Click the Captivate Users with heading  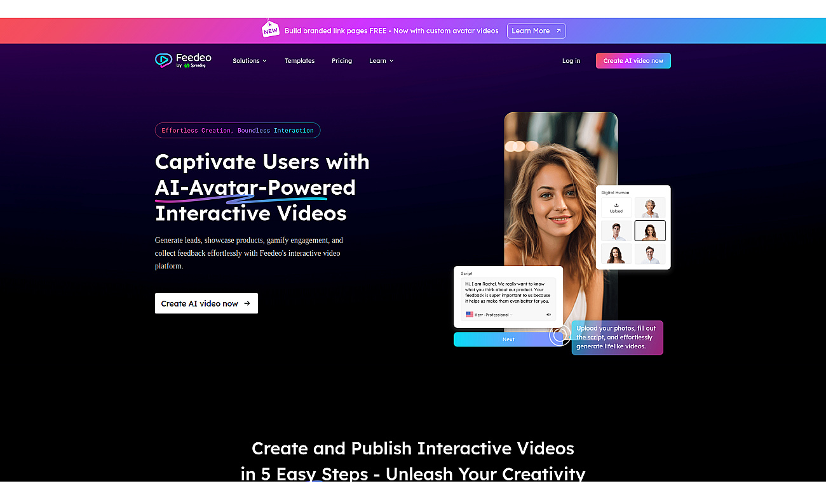[262, 162]
